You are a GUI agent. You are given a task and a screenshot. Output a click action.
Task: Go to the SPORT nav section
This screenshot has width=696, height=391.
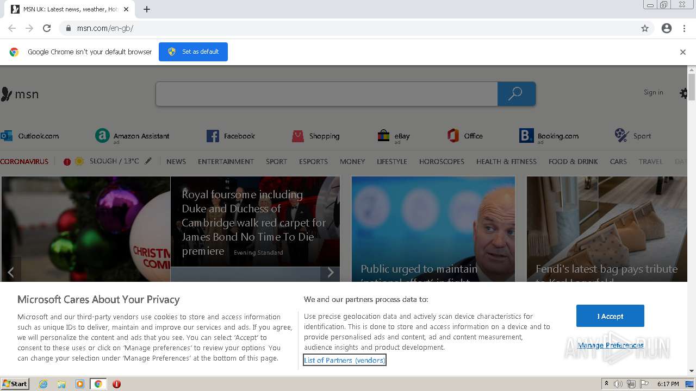tap(276, 161)
